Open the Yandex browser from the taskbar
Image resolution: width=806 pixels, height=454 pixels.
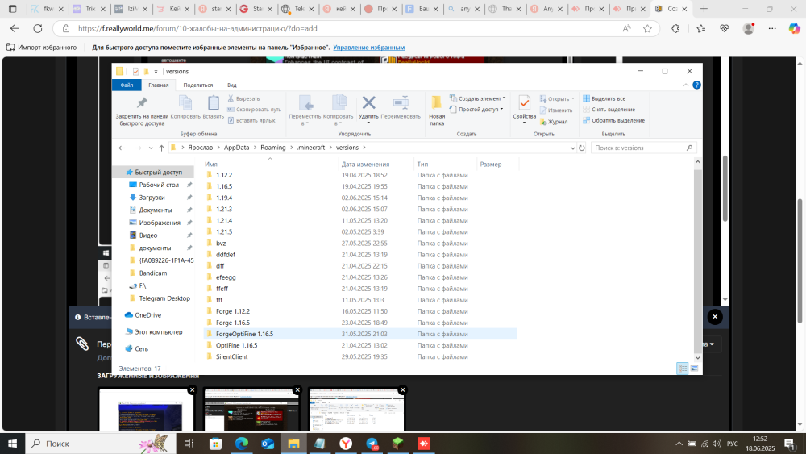coord(346,444)
